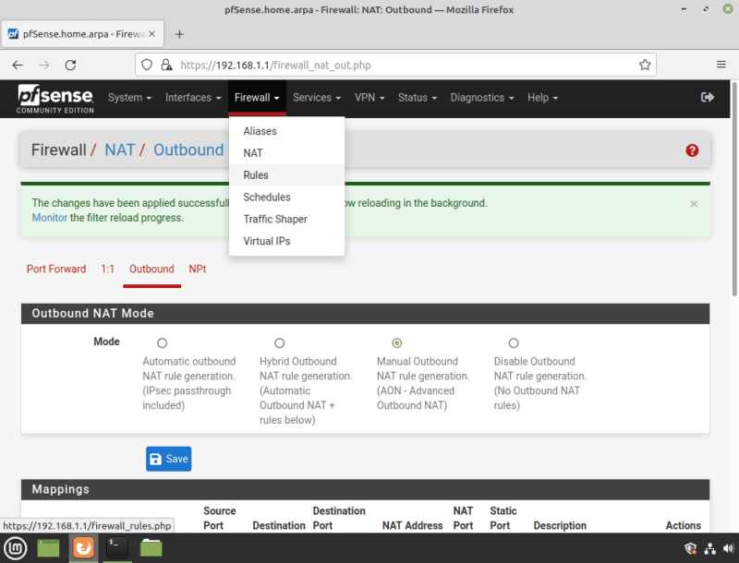The height and width of the screenshot is (563, 739).
Task: Save the outbound NAT mode
Action: tap(168, 459)
